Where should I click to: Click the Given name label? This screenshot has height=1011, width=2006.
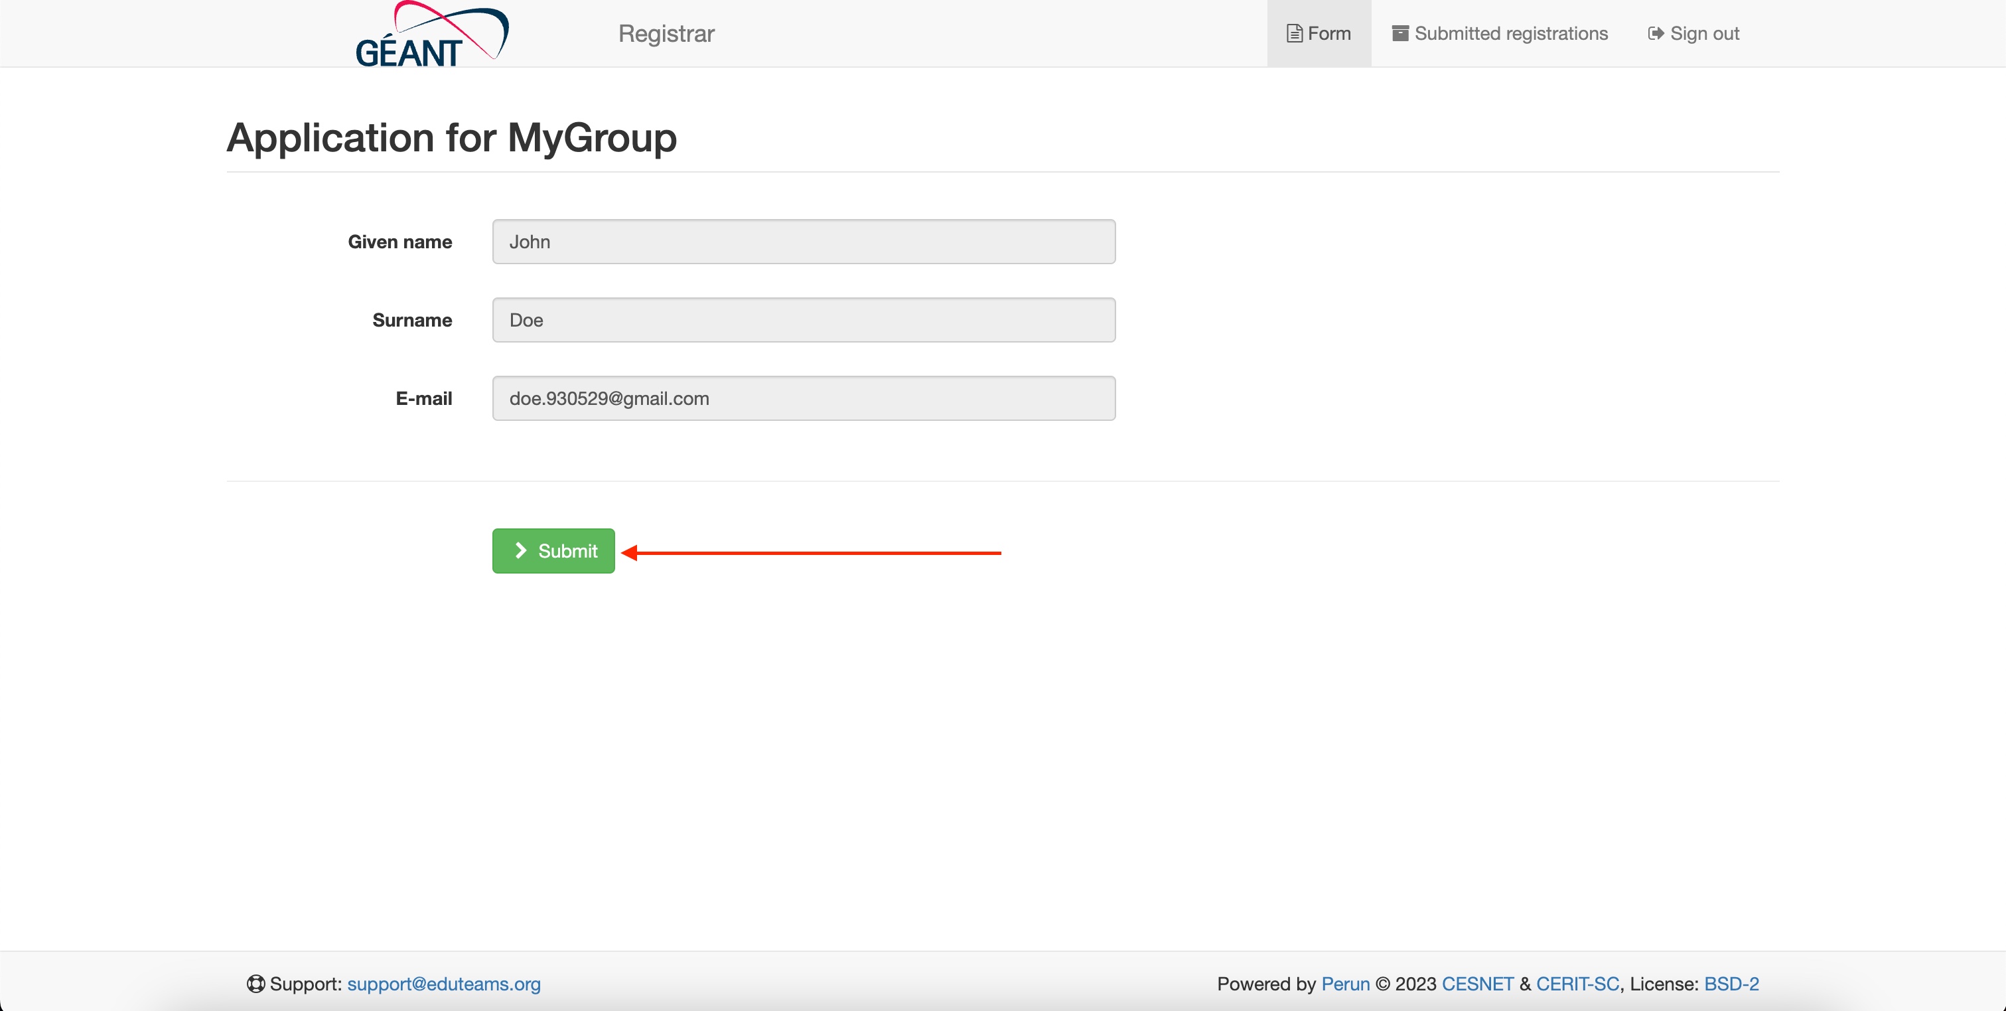[399, 242]
